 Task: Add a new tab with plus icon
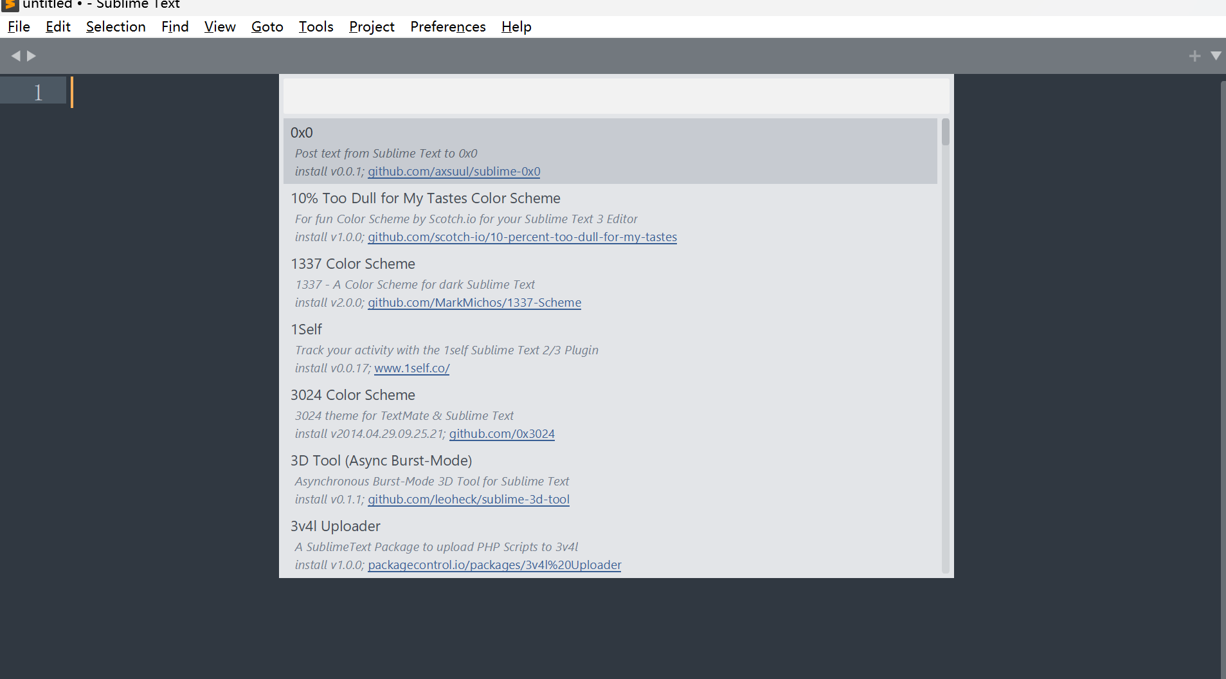[1194, 56]
